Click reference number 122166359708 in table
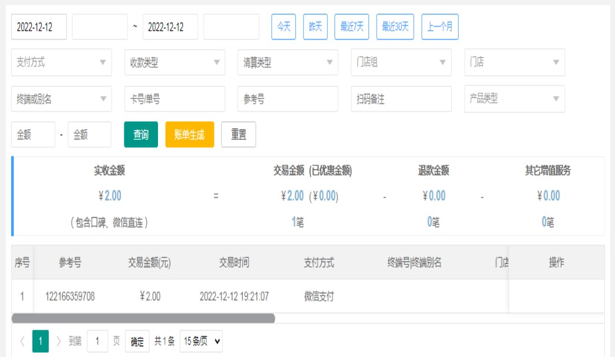 point(70,296)
